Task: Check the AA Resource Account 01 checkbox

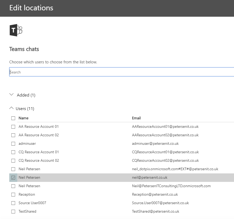Action: (13, 127)
